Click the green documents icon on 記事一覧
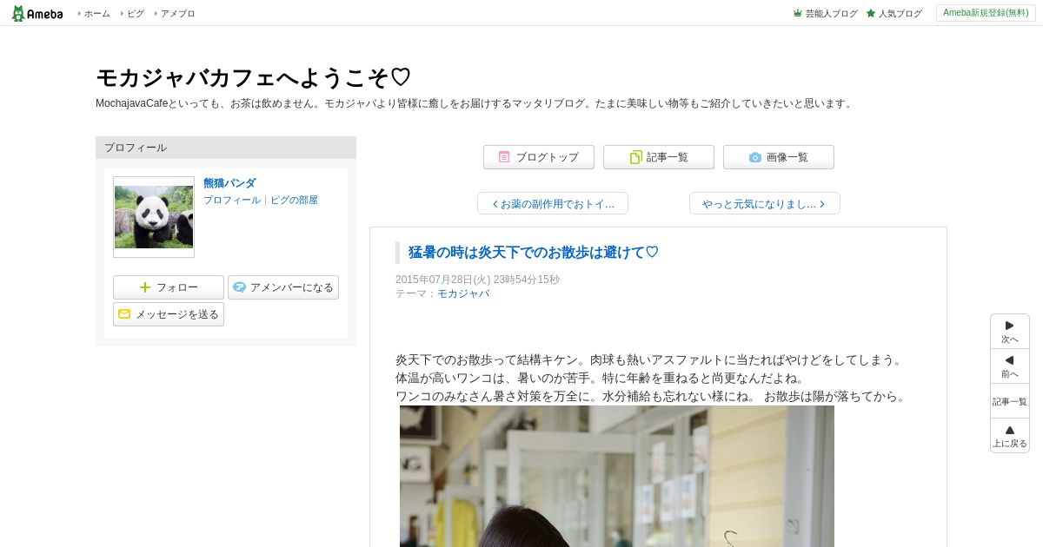Viewport: 1043px width, 547px height. (636, 157)
